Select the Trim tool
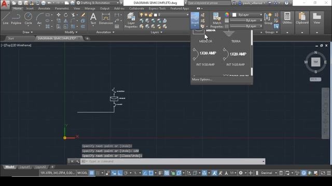This screenshot has height=186, width=332. (73, 15)
